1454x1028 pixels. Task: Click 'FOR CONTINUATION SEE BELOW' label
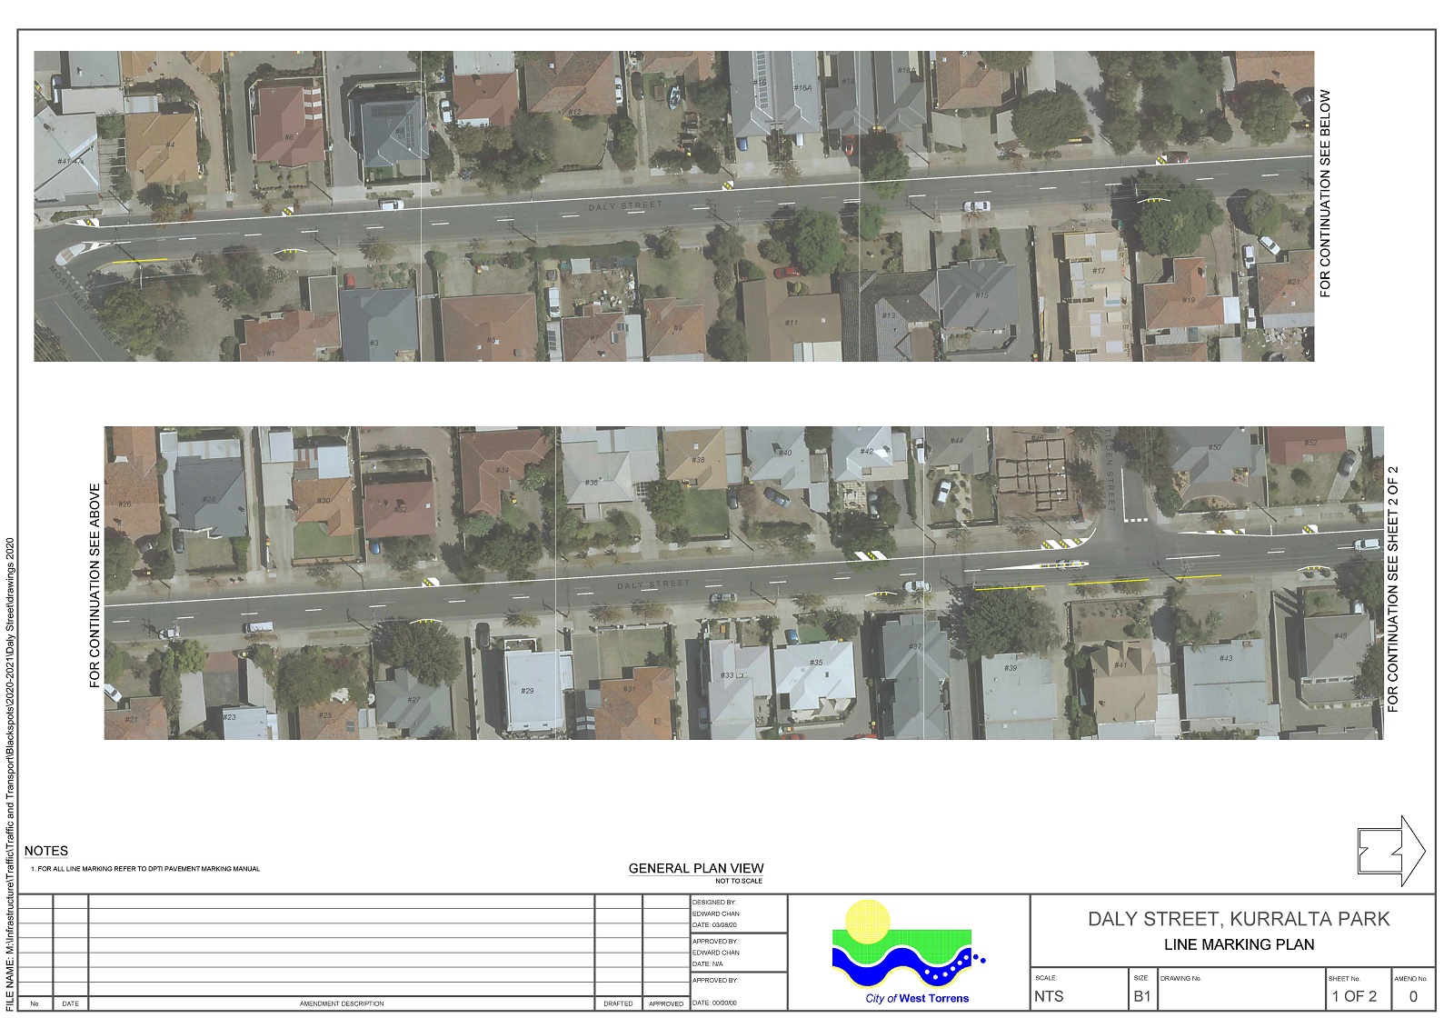coord(1325,193)
